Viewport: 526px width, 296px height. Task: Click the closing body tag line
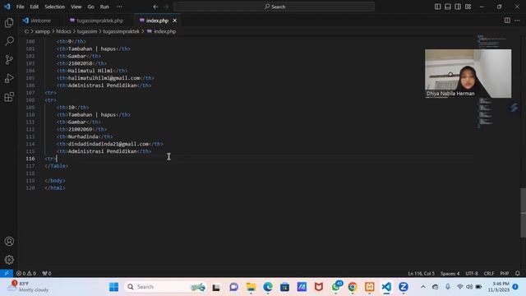(x=55, y=181)
